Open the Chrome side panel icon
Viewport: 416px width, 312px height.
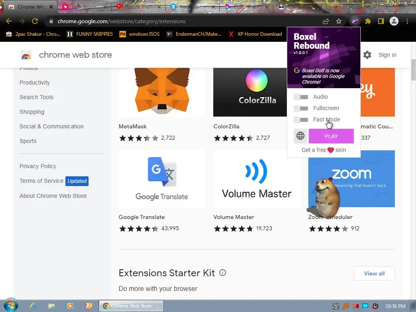381,21
